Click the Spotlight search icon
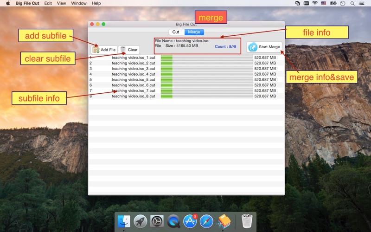 pos(352,3)
